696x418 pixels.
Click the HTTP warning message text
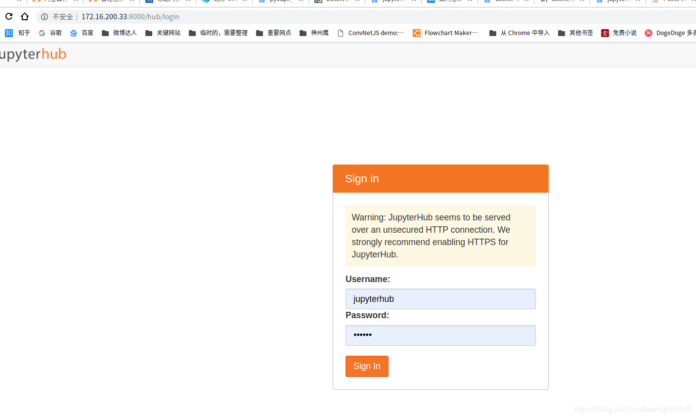tap(431, 236)
